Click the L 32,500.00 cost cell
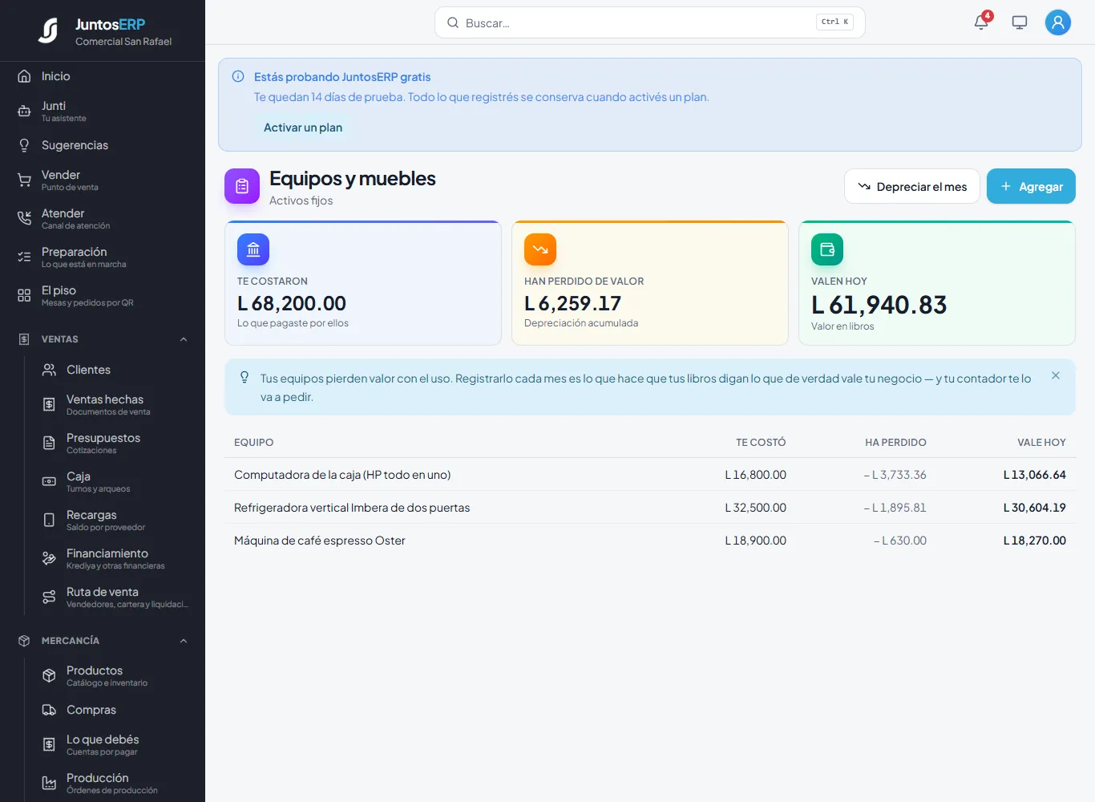This screenshot has width=1095, height=802. coord(755,508)
